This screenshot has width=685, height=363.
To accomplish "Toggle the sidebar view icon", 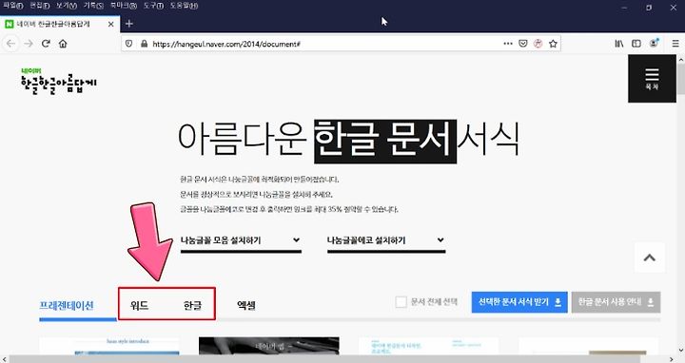I will [636, 44].
